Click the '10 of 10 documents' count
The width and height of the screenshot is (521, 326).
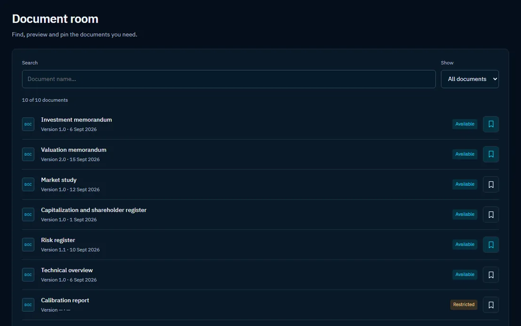[45, 100]
